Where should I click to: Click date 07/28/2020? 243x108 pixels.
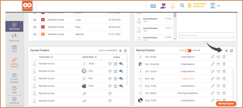114,20
